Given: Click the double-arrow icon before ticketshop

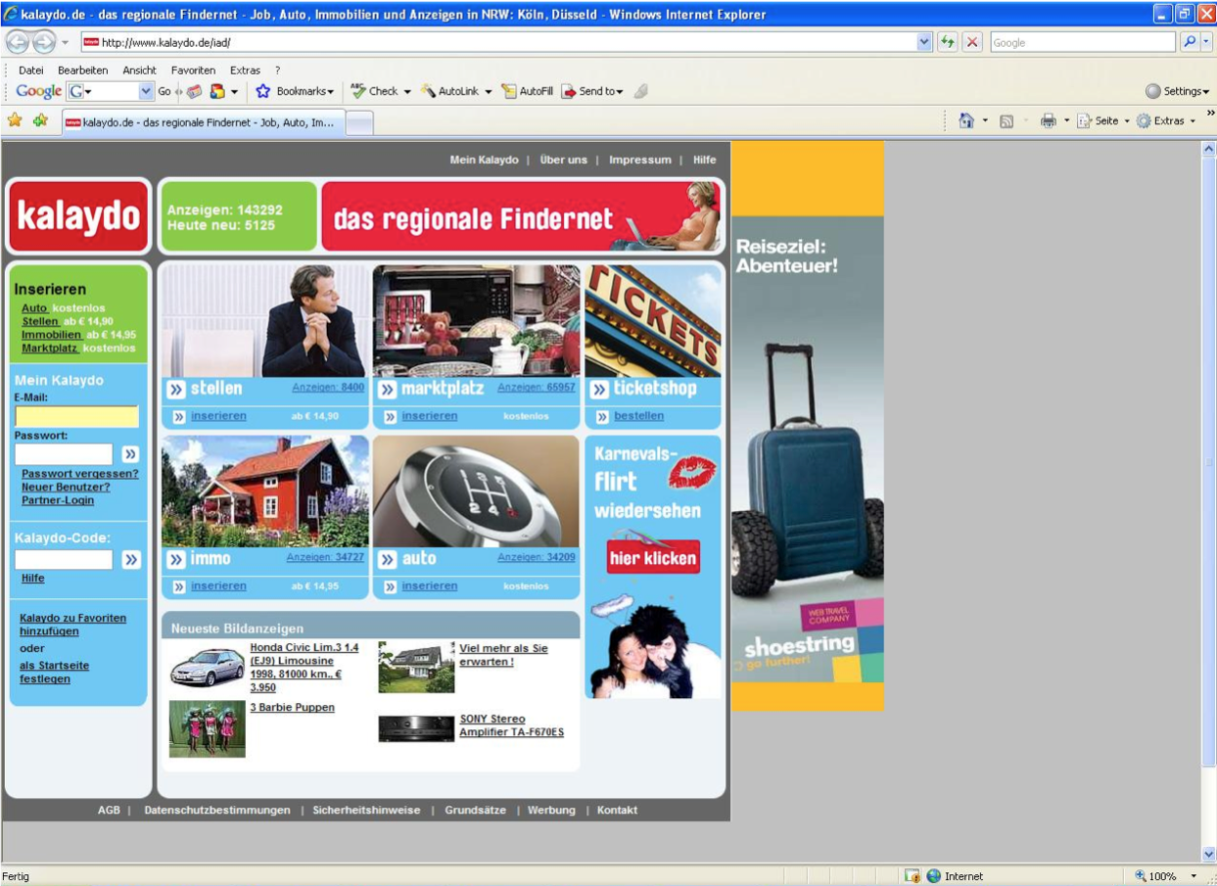Looking at the screenshot, I should tap(599, 390).
